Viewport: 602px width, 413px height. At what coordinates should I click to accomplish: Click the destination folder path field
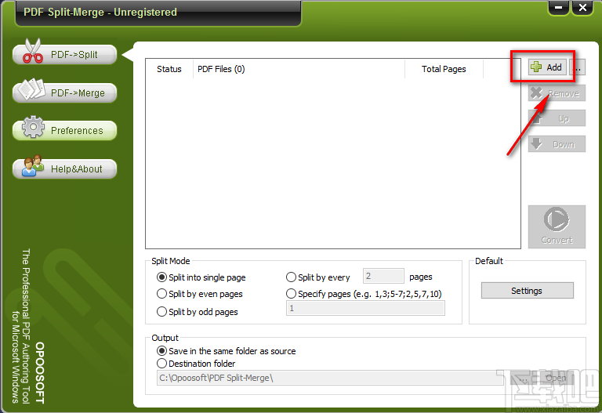[330, 378]
